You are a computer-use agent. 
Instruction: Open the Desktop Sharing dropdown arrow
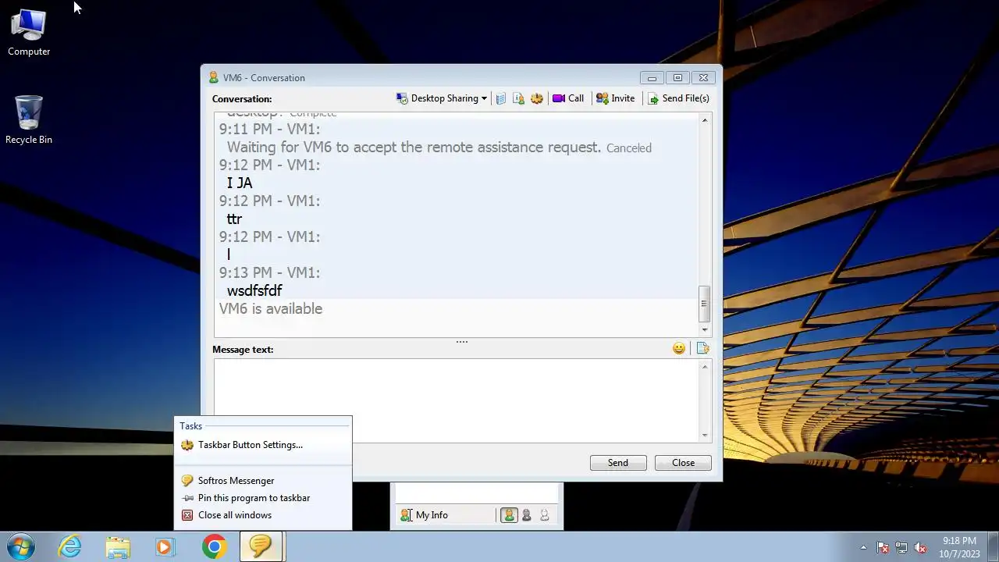tap(484, 98)
